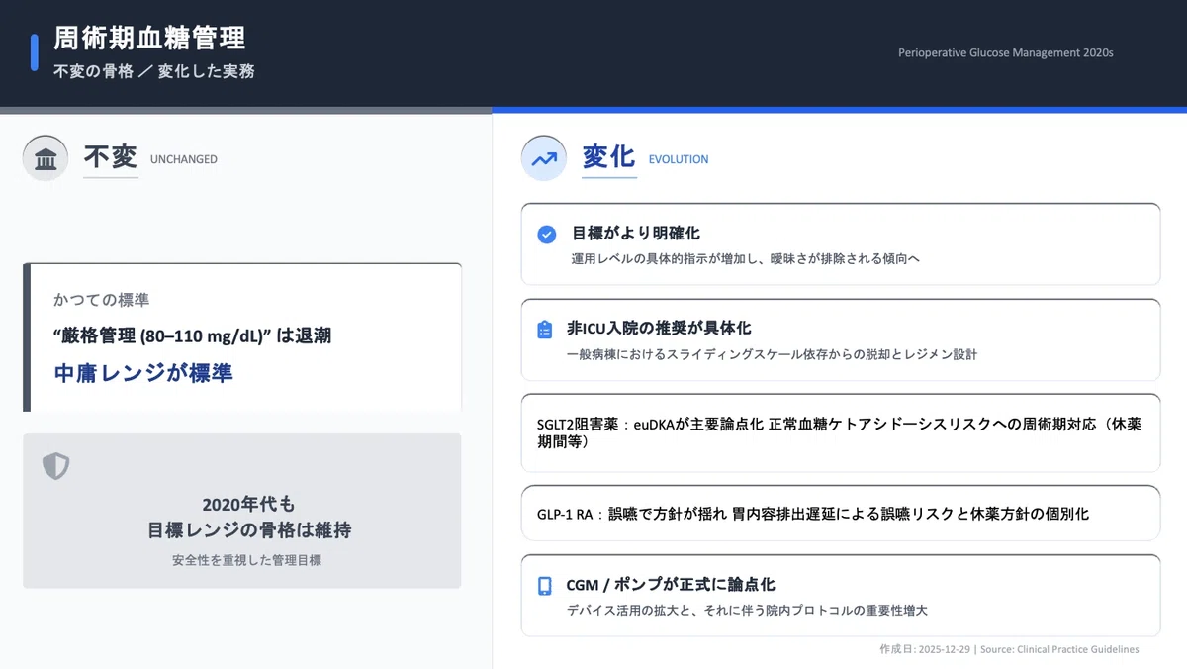1187x669 pixels.
Task: Click the footer 作成日: 2025-12-29 source line
Action: tap(1009, 649)
